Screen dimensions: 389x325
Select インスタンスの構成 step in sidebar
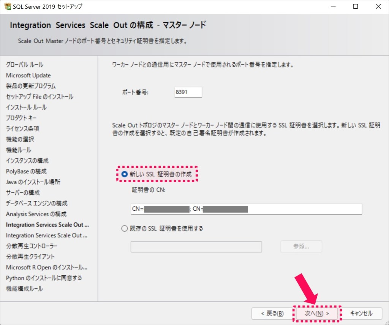(x=27, y=161)
